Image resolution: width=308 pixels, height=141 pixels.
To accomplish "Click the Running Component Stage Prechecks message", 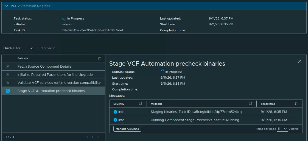I will tap(195, 120).
